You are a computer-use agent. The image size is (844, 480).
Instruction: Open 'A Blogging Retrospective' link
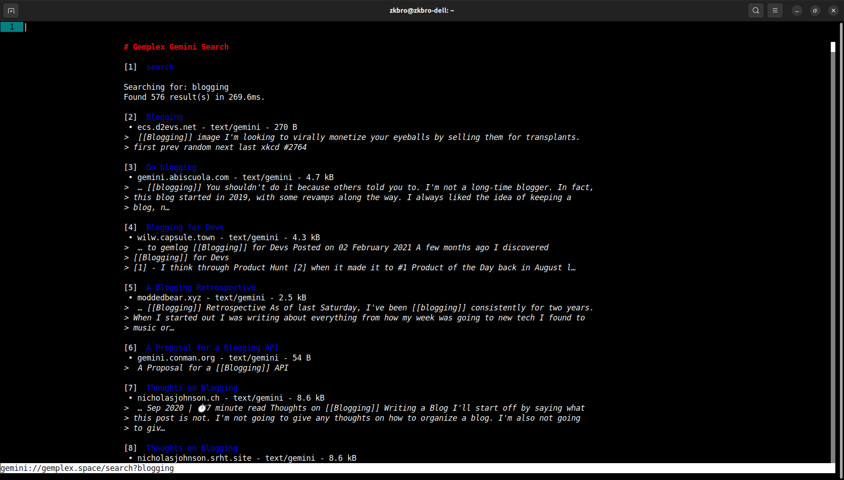point(201,288)
